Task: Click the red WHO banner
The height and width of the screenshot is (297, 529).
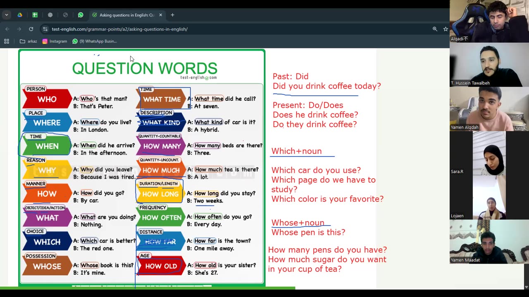Action: click(47, 99)
